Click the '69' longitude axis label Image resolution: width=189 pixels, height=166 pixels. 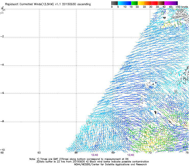point(113,153)
